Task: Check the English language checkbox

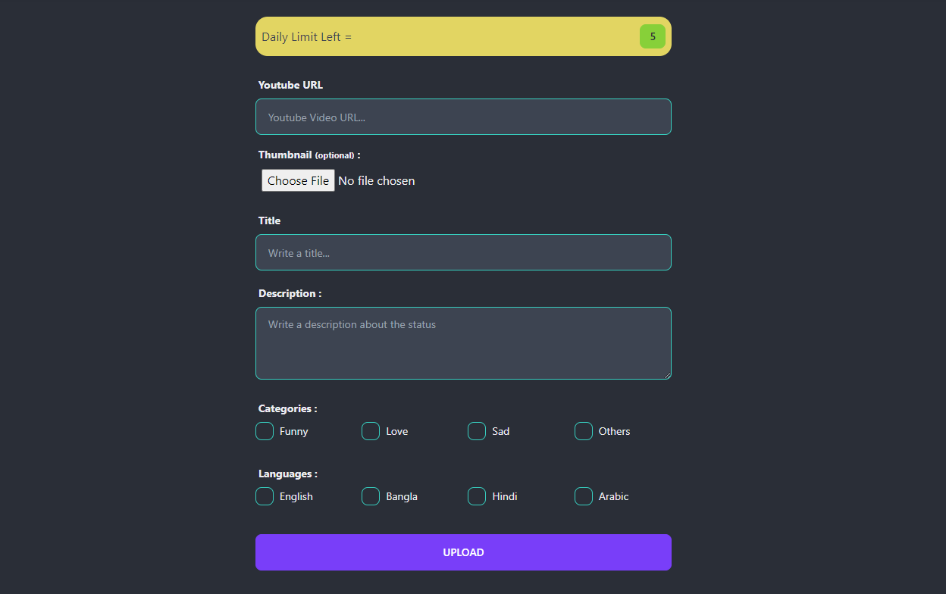Action: [x=265, y=496]
